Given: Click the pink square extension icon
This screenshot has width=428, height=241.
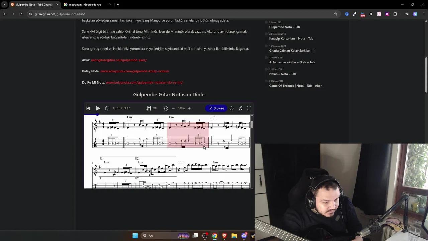Looking at the screenshot, I should pyautogui.click(x=379, y=14).
